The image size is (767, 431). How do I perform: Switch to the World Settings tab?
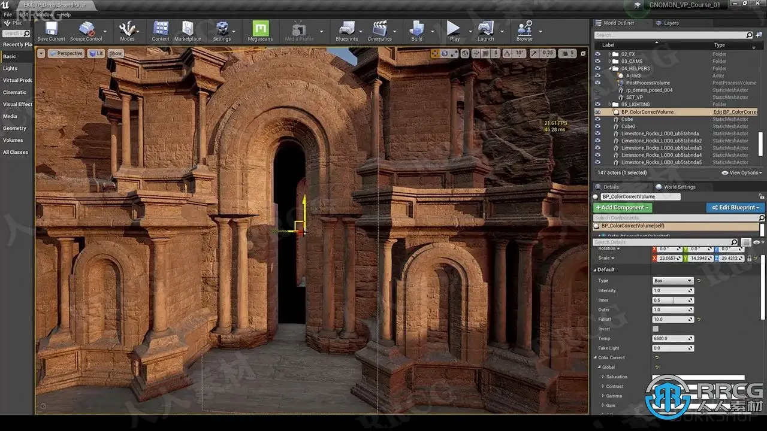679,187
